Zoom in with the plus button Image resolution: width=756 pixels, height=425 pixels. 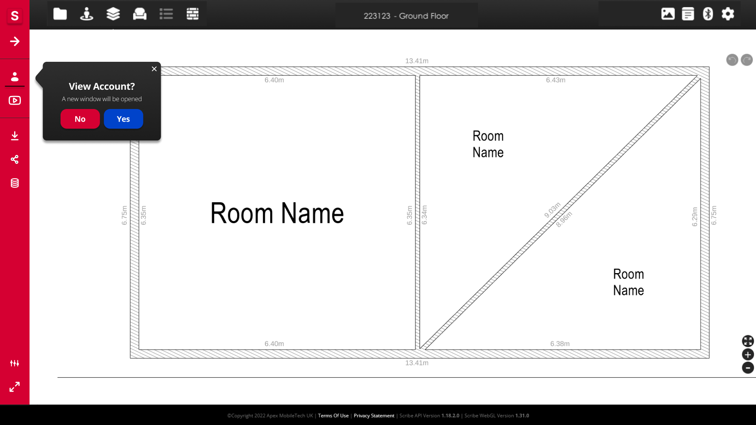(748, 354)
